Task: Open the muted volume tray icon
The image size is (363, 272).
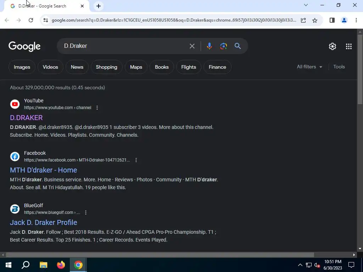Action: (x=317, y=265)
